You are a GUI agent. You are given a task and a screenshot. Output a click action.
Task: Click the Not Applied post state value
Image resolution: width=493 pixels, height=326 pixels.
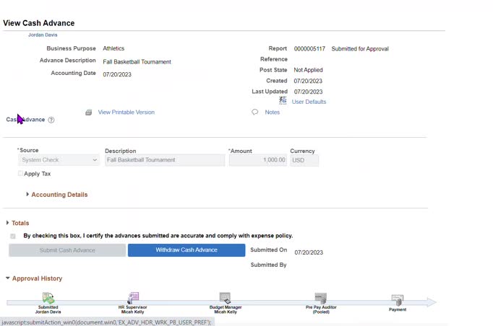308,70
